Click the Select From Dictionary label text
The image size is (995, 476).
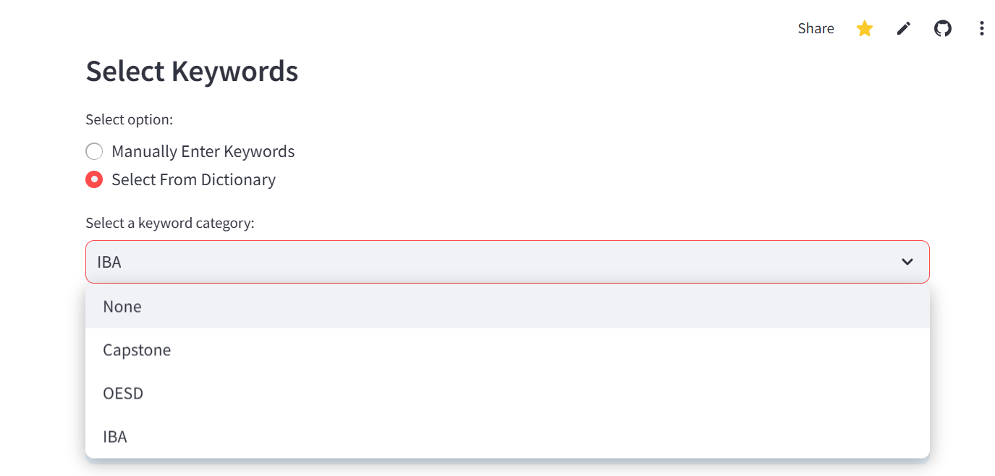point(193,179)
